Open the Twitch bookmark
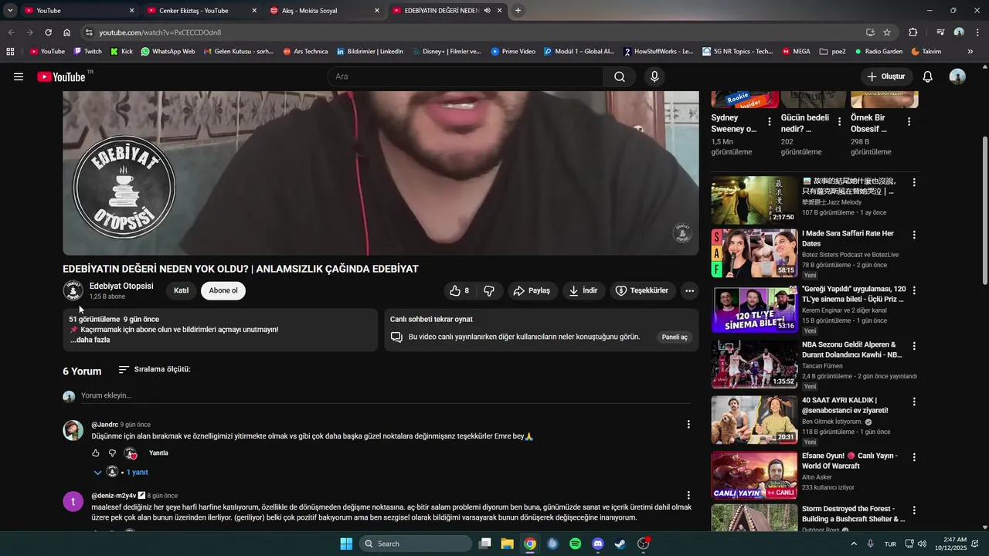 click(x=87, y=52)
